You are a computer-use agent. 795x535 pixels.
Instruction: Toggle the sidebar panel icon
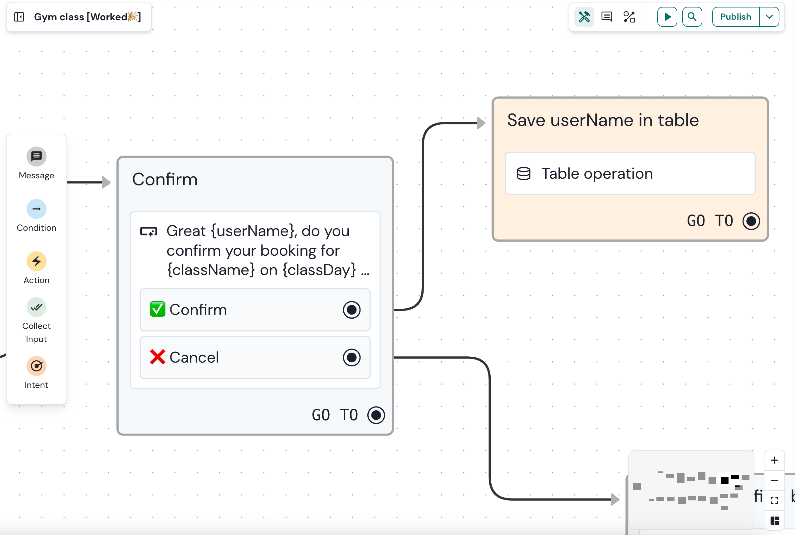tap(19, 17)
